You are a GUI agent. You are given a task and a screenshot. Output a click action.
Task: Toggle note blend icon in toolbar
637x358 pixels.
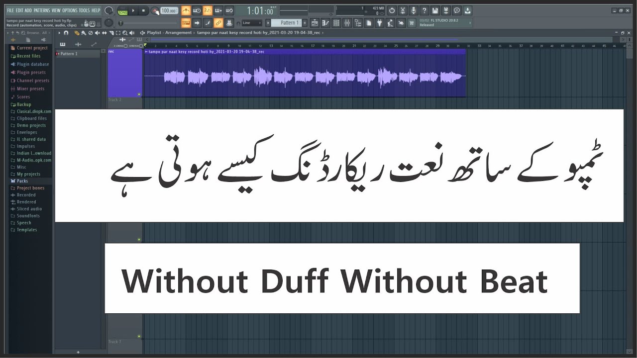[208, 23]
